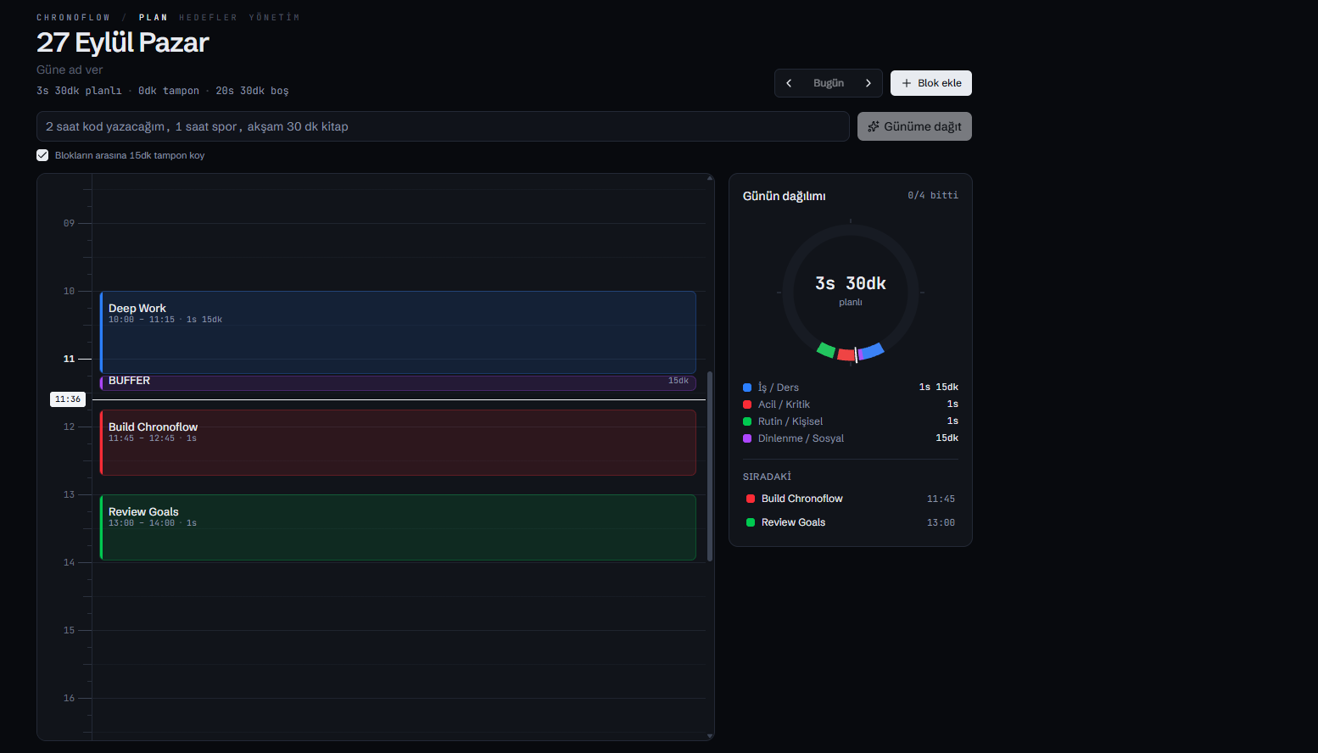This screenshot has width=1318, height=753.
Task: Click the red Acil / Kritik swatch
Action: point(747,404)
